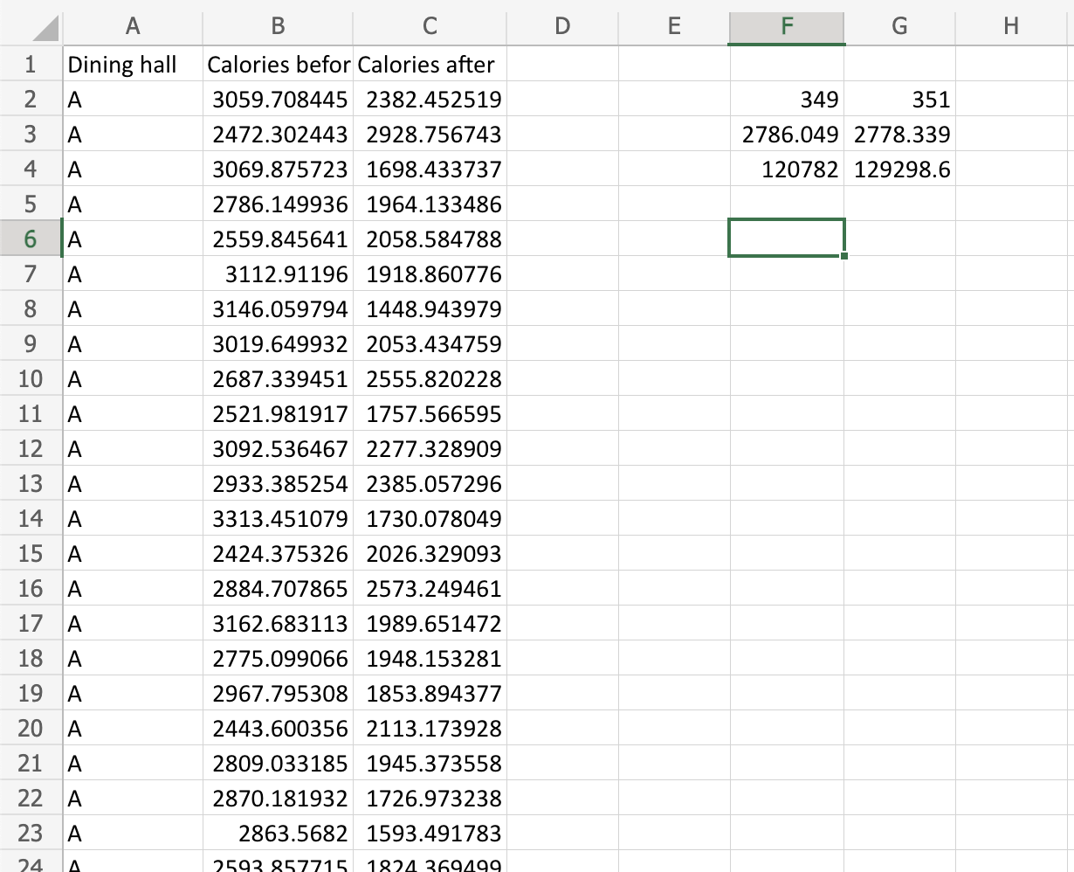The image size is (1074, 872).
Task: Select row 1 header
Action: click(x=31, y=64)
